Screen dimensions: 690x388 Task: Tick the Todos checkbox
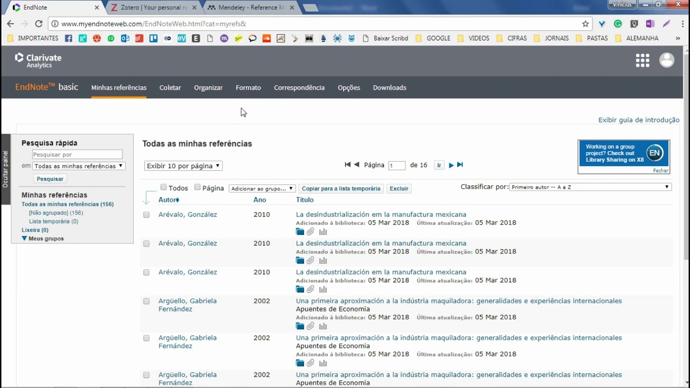(x=163, y=188)
